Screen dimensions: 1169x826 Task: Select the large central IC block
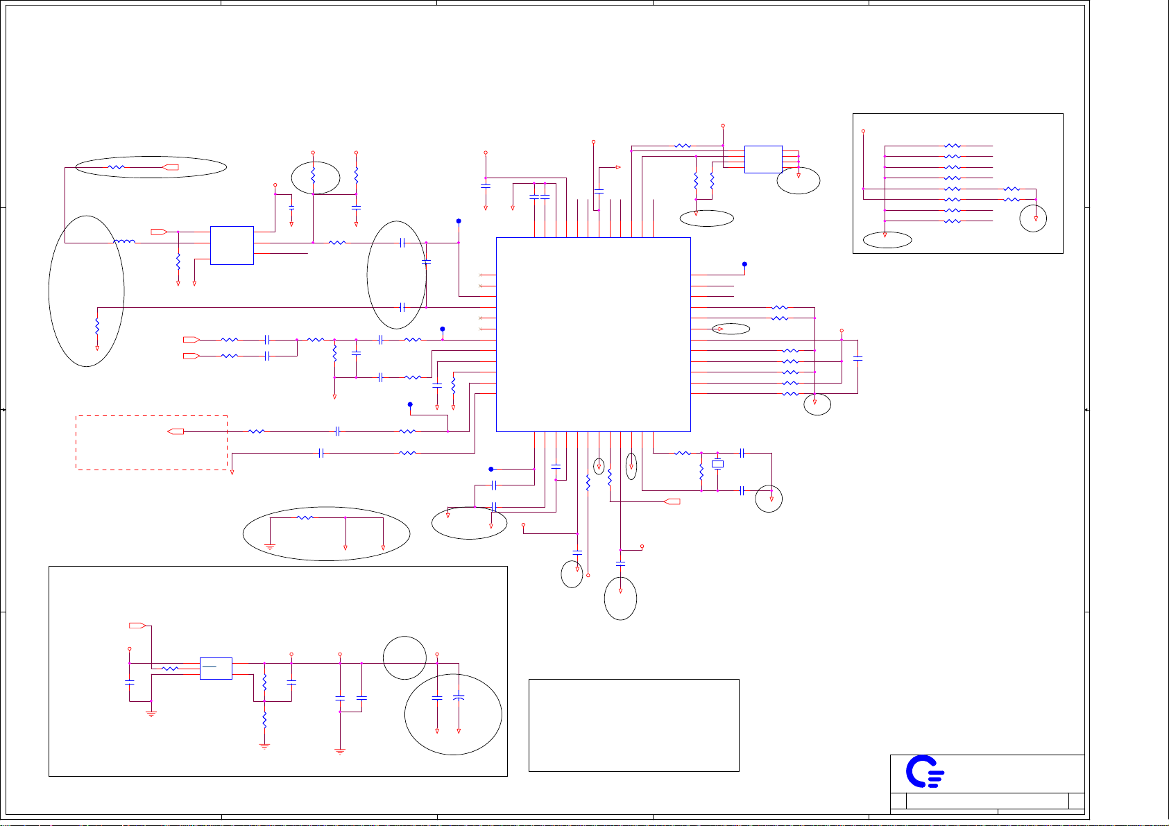tap(594, 334)
